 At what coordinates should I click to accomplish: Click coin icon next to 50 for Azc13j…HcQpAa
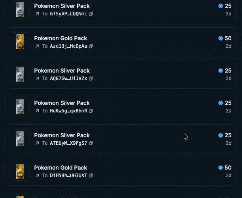click(221, 38)
